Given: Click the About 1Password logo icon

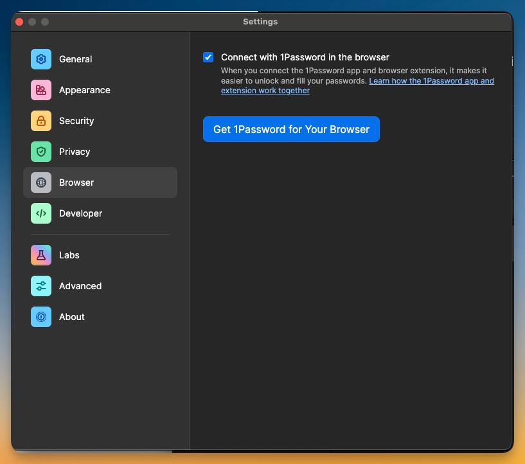Looking at the screenshot, I should tap(41, 317).
